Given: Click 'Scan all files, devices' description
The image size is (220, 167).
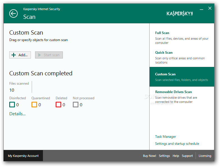Looking at the screenshot, I should (x=182, y=40).
